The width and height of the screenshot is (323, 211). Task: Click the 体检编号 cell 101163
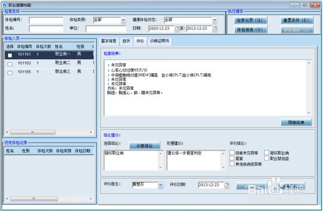(x=24, y=63)
